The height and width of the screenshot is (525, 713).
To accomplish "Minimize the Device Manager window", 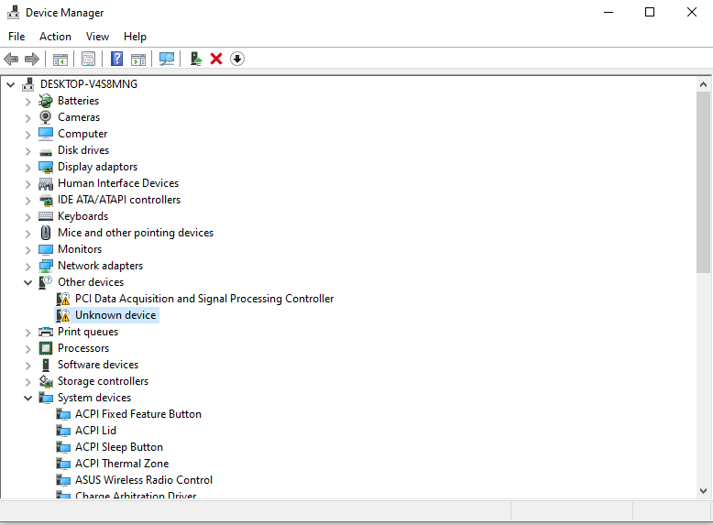I will point(609,12).
